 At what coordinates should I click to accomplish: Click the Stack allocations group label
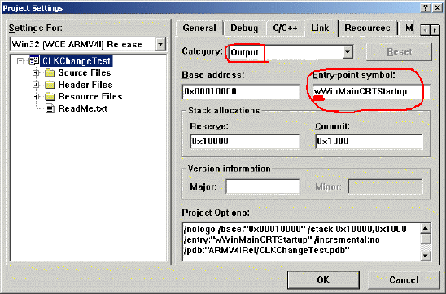[224, 111]
